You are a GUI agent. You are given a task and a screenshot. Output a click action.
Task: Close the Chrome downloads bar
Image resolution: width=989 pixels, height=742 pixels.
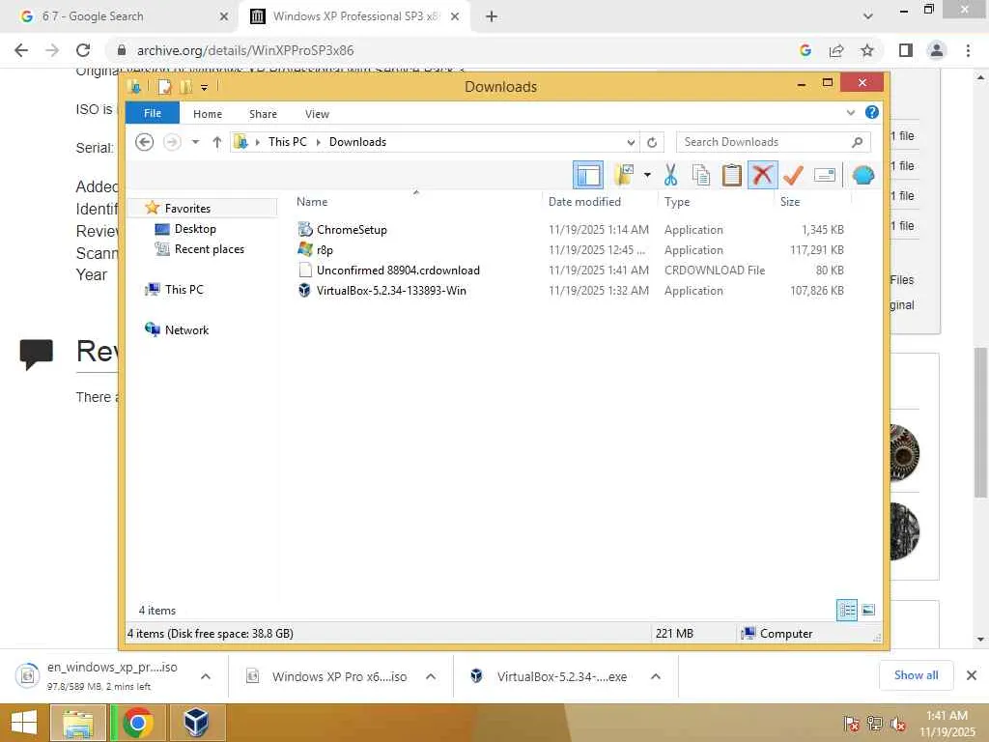click(x=972, y=675)
